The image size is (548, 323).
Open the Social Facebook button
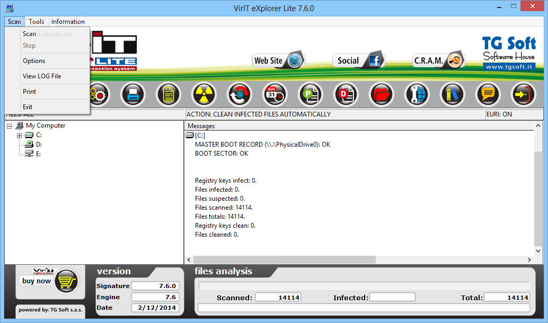point(358,60)
